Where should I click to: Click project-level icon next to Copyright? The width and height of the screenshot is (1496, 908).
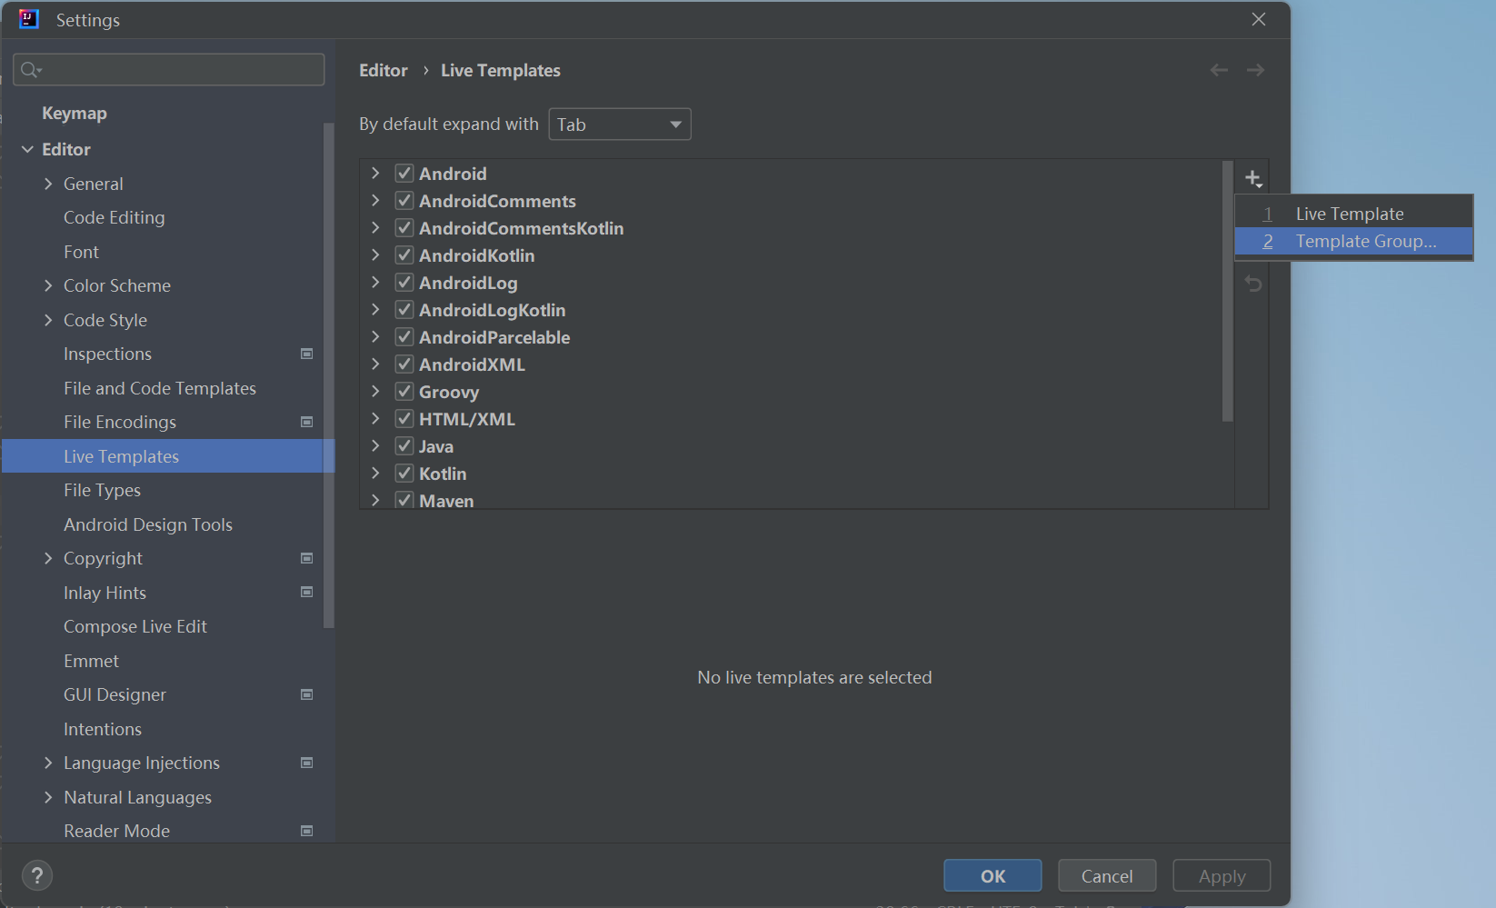[307, 558]
